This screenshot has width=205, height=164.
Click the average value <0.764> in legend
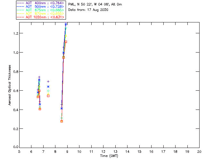[x=57, y=3]
